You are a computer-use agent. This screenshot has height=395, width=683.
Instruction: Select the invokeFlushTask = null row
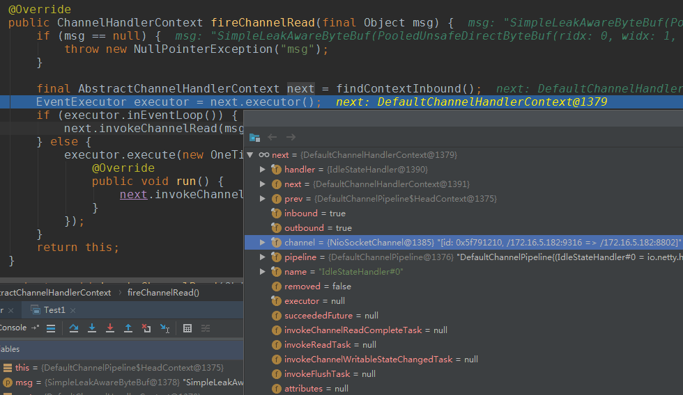tap(463, 373)
